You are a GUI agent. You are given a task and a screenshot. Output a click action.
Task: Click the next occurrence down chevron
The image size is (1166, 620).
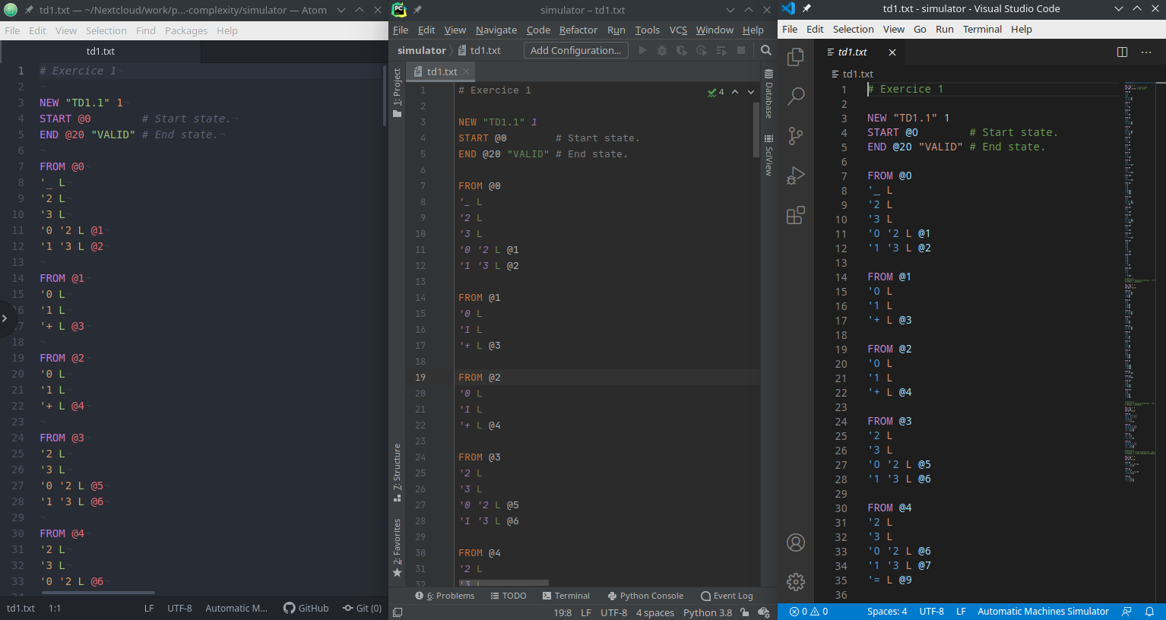(x=750, y=91)
